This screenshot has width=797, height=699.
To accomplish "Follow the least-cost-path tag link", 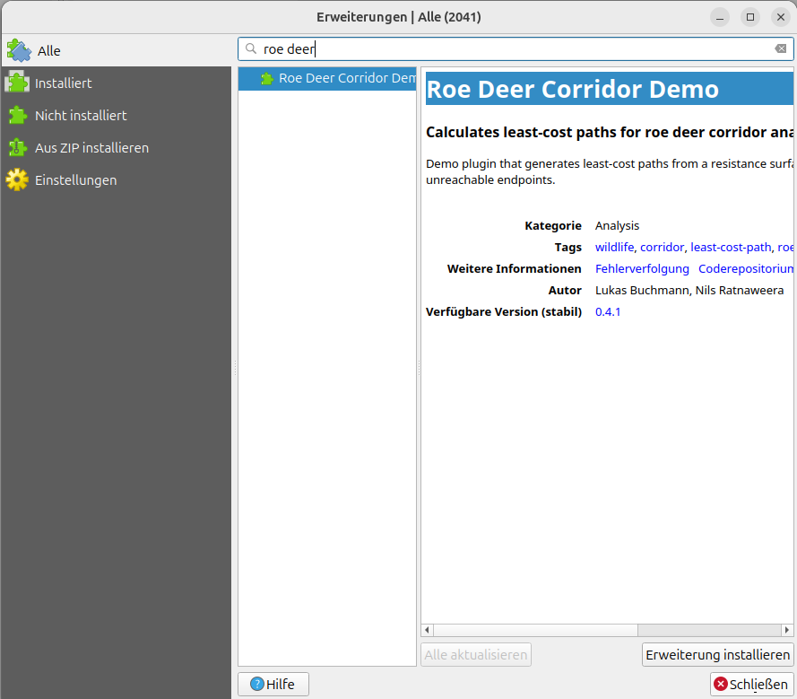I will [x=730, y=247].
